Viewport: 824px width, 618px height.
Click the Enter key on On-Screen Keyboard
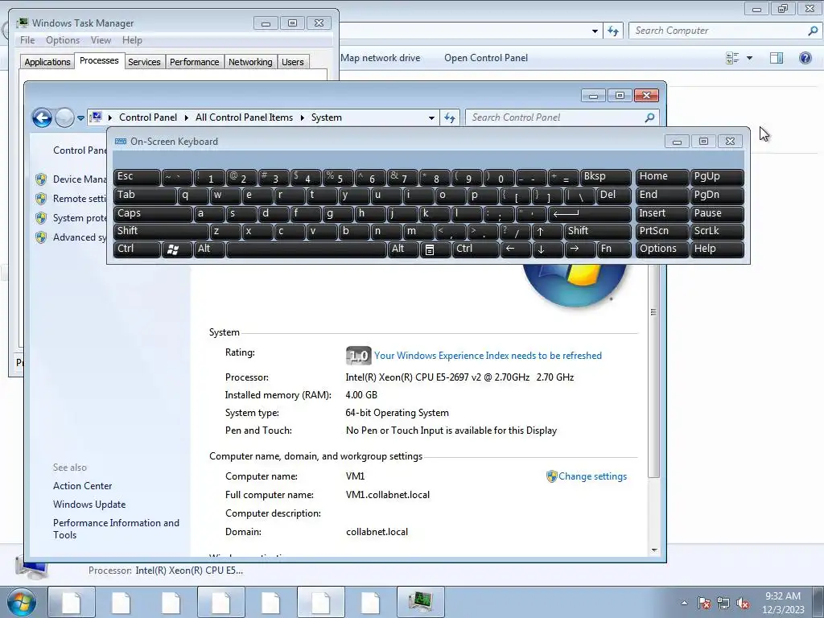point(588,213)
